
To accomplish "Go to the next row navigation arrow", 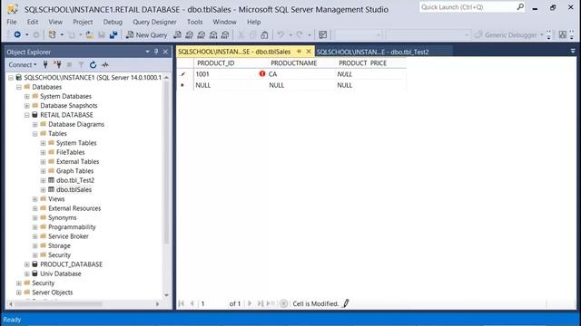I will [250, 303].
